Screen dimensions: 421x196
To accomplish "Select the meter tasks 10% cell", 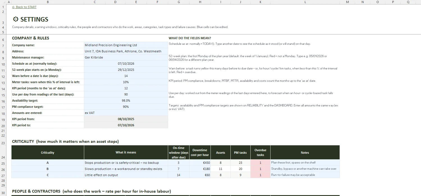I will click(x=126, y=82).
